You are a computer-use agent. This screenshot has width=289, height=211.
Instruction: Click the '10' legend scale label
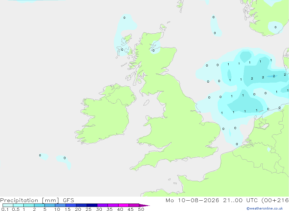click(57, 209)
